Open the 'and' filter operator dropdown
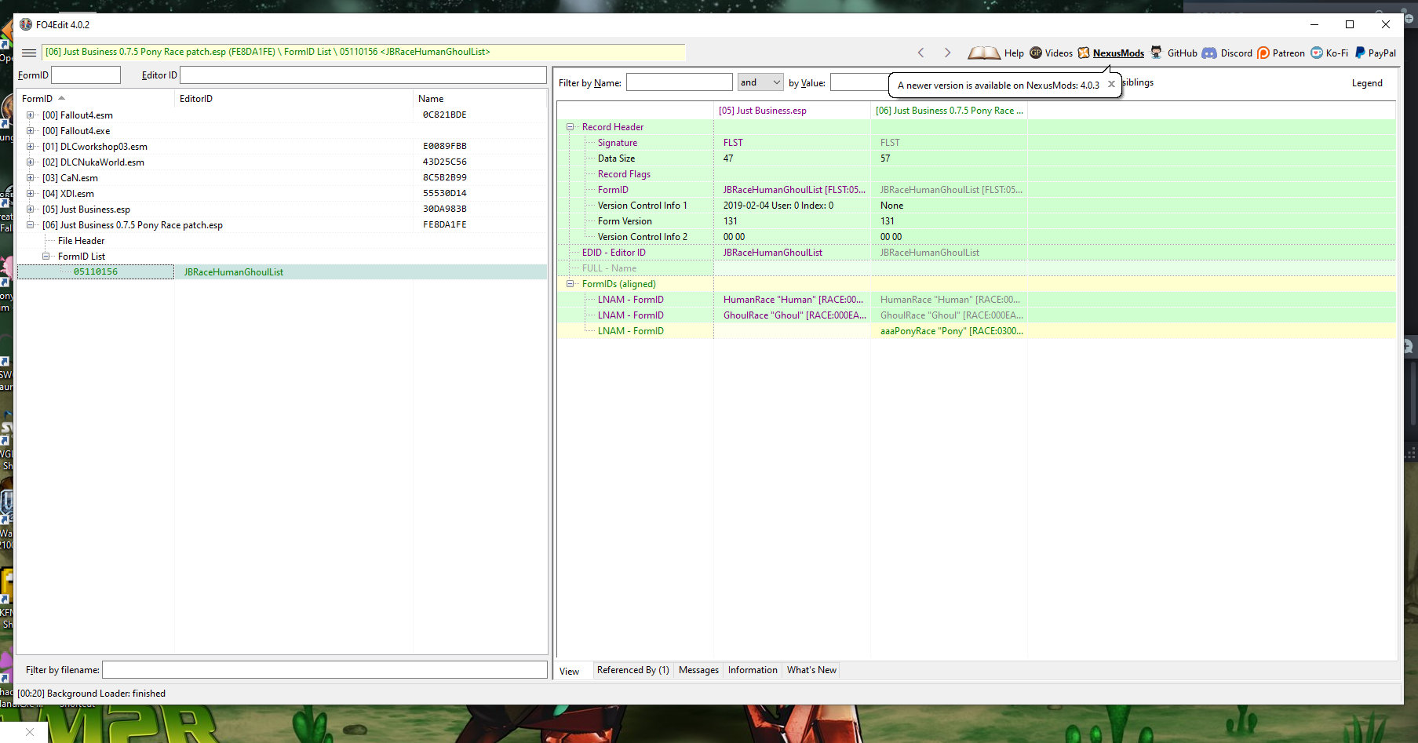 tap(760, 82)
